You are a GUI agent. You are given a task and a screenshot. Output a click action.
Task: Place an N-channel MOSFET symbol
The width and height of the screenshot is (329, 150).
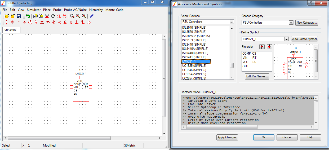(65, 22)
